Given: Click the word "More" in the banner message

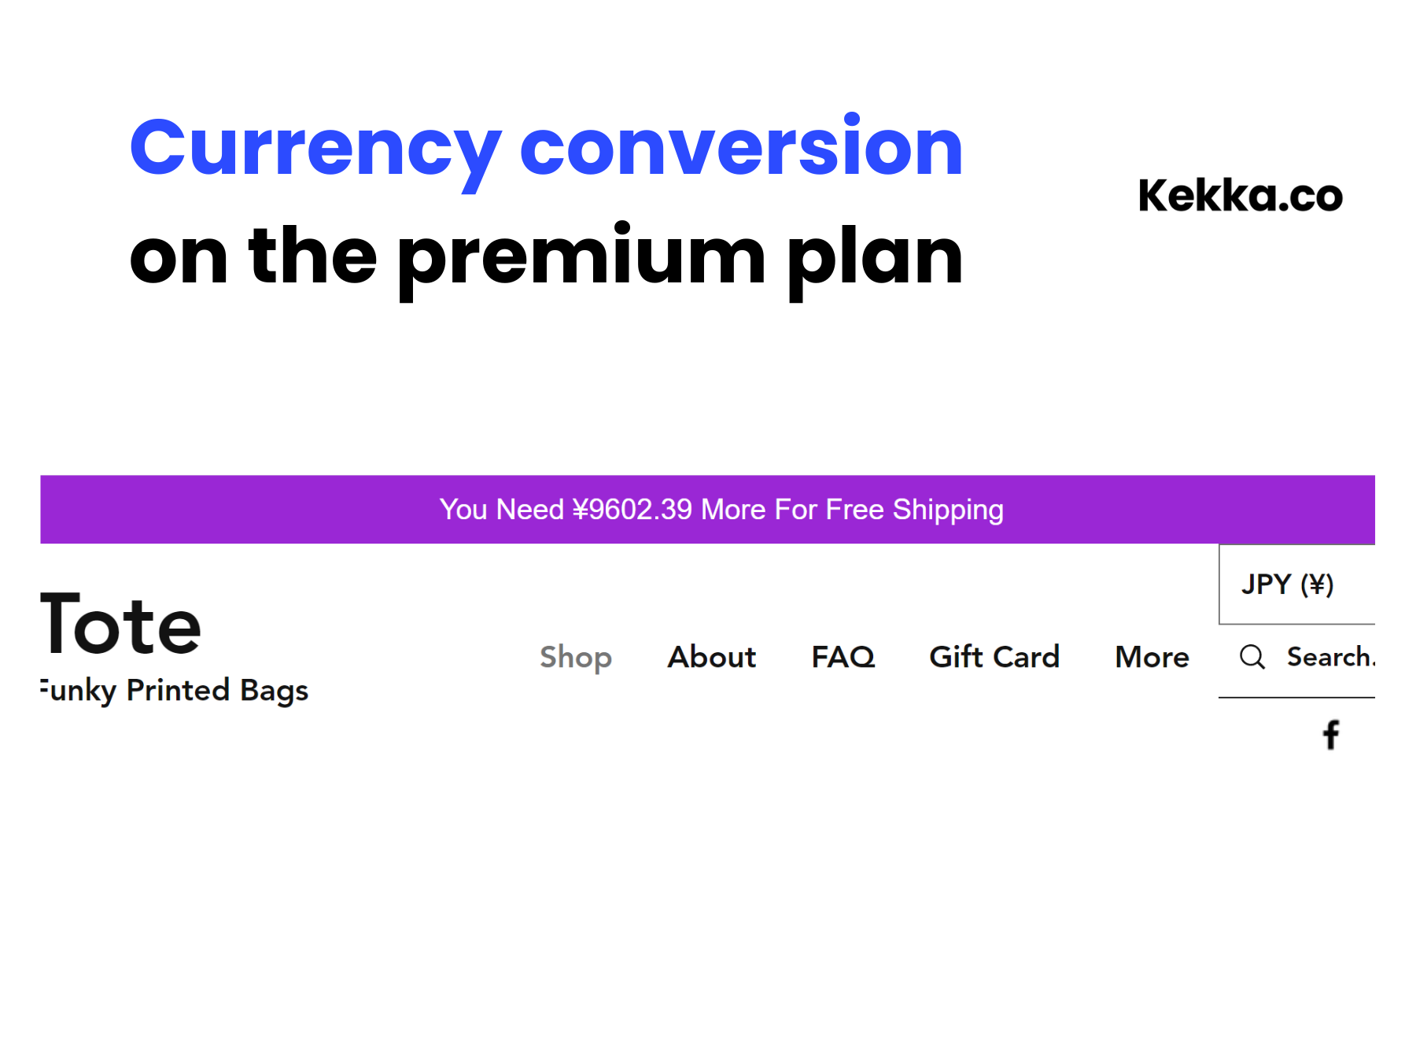Looking at the screenshot, I should coord(733,510).
